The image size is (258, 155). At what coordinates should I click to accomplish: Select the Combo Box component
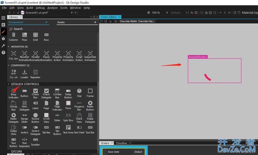(x=57, y=94)
